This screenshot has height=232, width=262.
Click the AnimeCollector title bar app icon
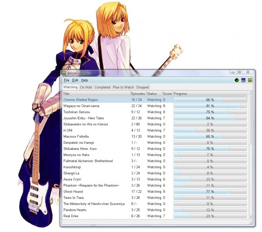click(x=64, y=73)
